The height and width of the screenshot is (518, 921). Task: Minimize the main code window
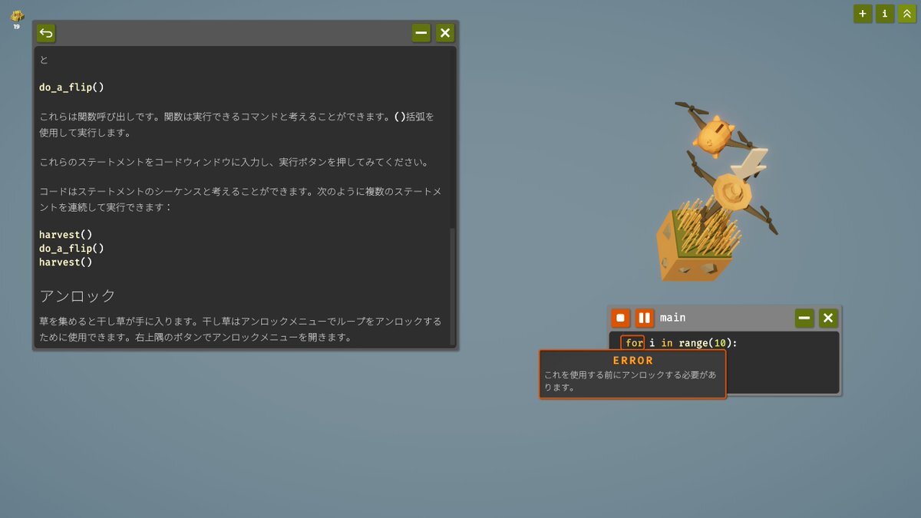tap(804, 318)
